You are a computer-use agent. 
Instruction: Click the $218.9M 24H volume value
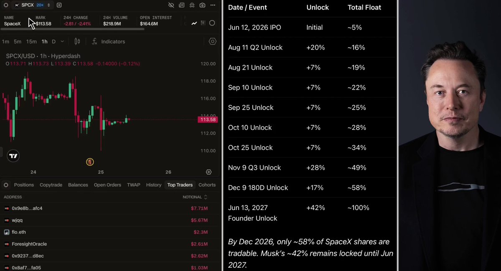(112, 24)
